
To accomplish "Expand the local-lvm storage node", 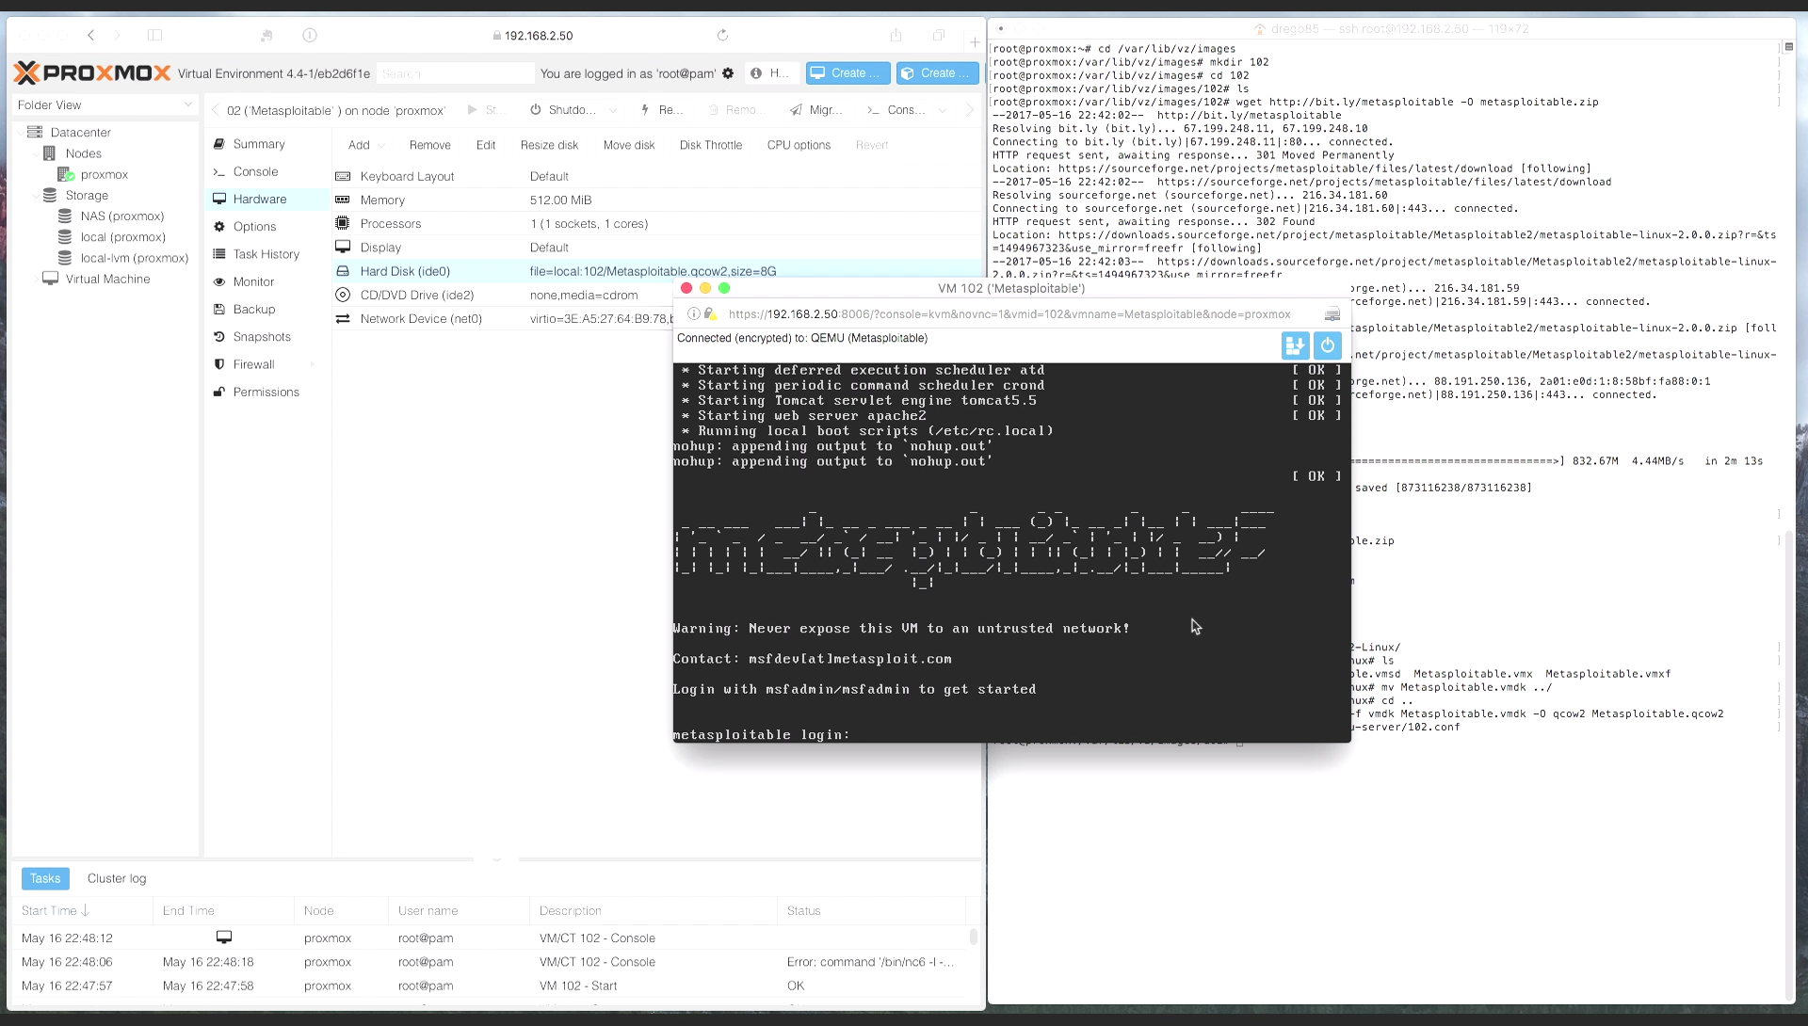I will pos(133,257).
